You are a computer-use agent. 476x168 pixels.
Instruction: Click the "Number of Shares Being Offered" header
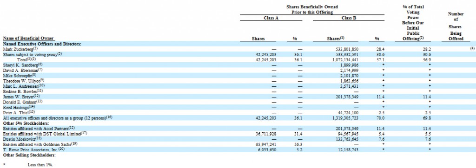456,26
